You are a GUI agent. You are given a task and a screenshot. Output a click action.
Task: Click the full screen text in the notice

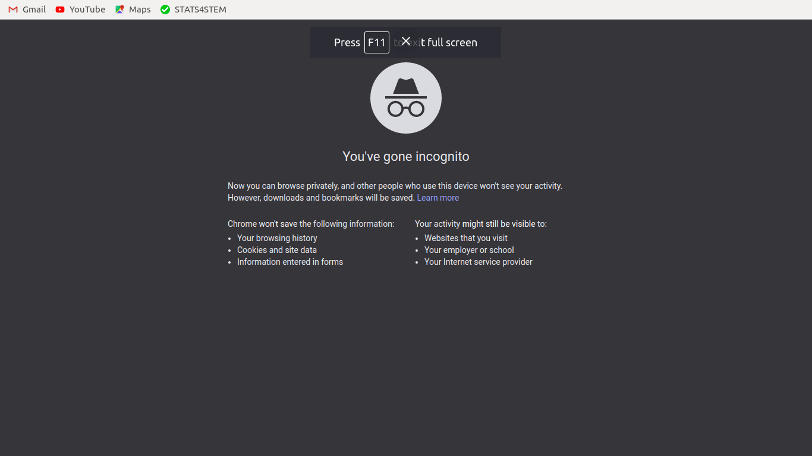point(452,43)
